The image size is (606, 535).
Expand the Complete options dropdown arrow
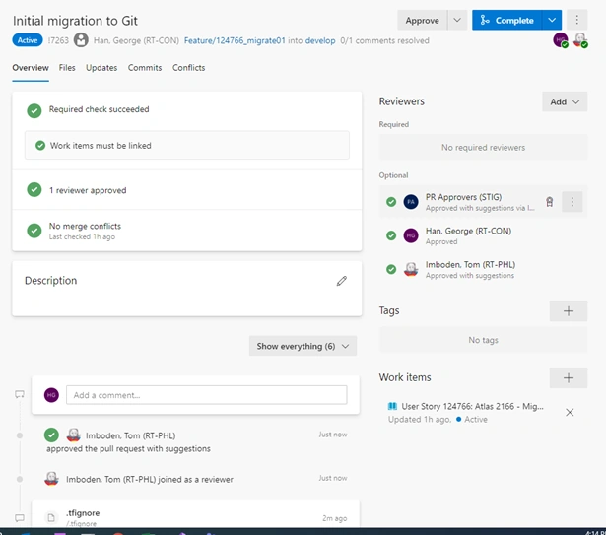[x=552, y=20]
